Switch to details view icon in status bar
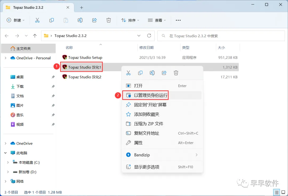This screenshot has height=196, width=288. click(277, 192)
